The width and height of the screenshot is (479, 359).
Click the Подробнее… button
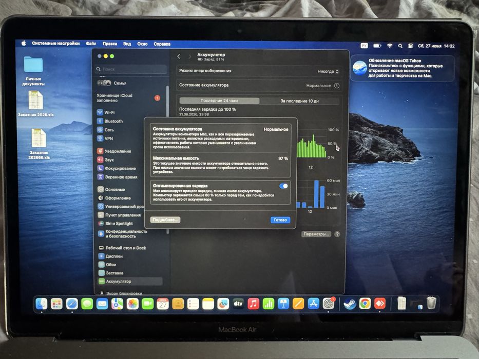point(165,220)
